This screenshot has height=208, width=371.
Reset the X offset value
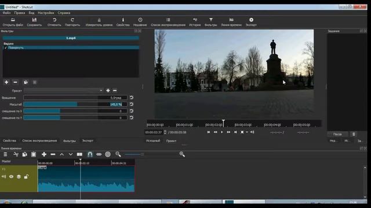tap(132, 111)
